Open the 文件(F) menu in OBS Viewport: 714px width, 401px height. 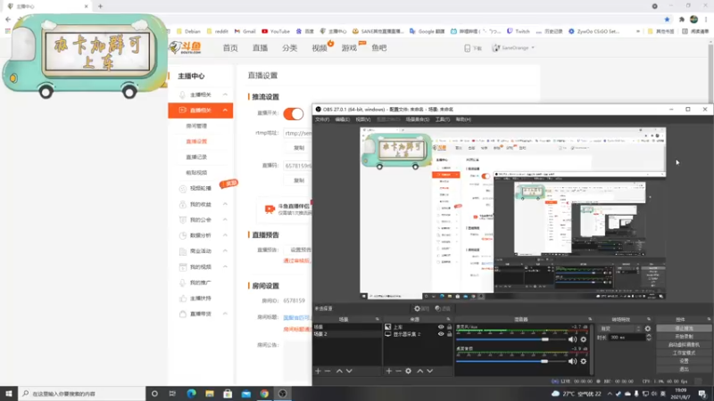click(322, 119)
